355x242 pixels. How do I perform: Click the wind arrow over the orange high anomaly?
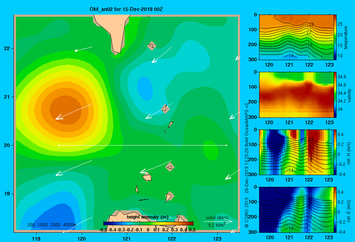pos(74,111)
